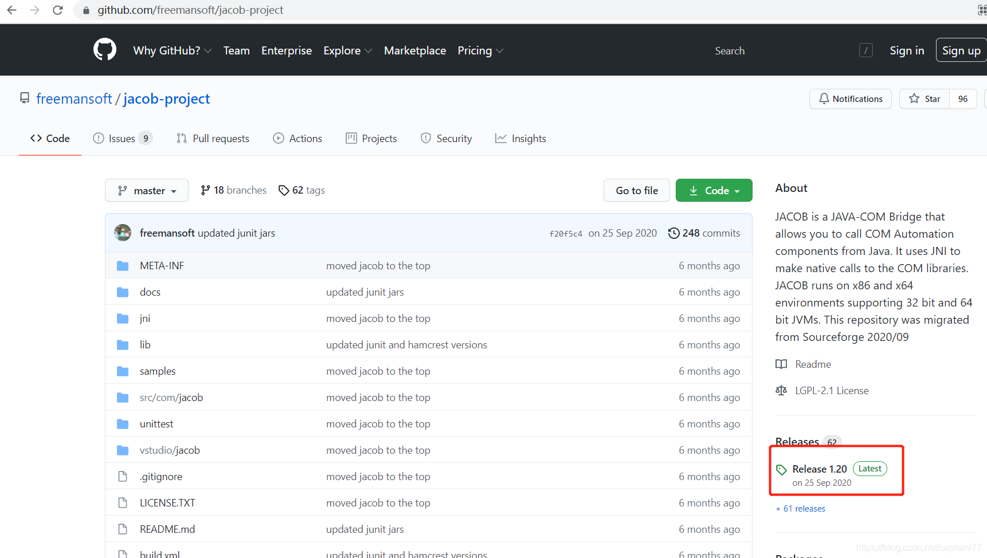The width and height of the screenshot is (987, 558).
Task: Click the LICENSE.TXT file icon
Action: (123, 502)
